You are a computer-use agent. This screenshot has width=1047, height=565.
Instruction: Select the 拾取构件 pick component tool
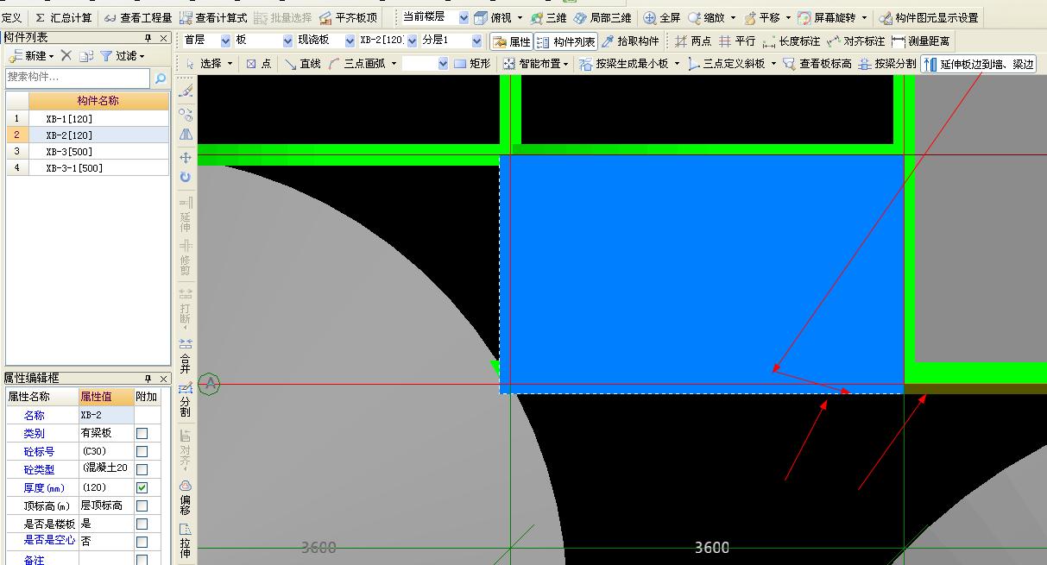[x=630, y=41]
